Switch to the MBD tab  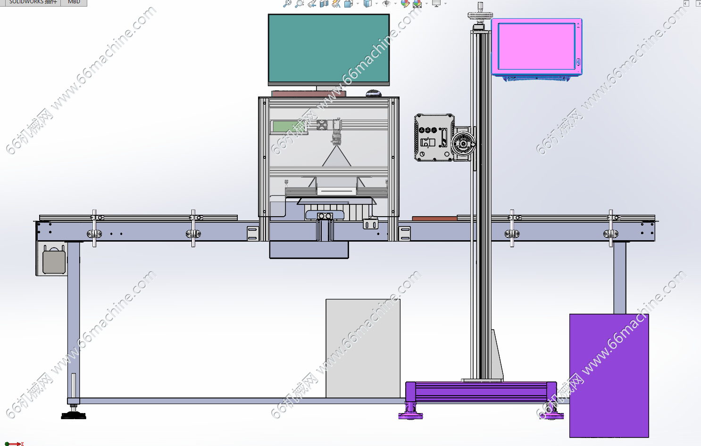tap(74, 2)
